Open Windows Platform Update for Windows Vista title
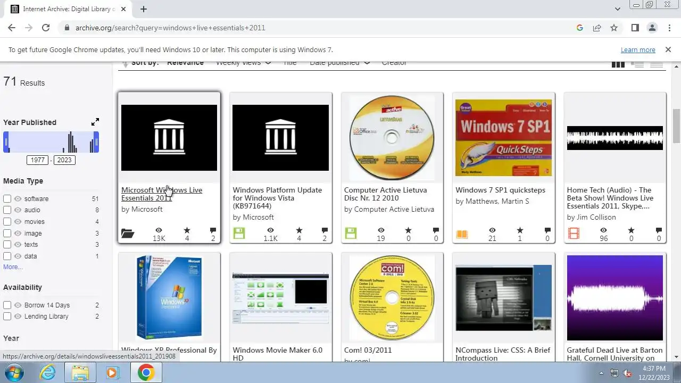This screenshot has width=681, height=383. pos(277,198)
